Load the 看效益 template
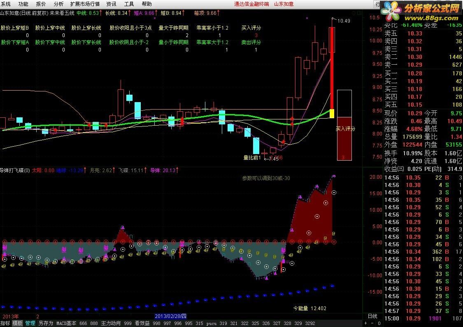463x327 pixels. click(142, 323)
